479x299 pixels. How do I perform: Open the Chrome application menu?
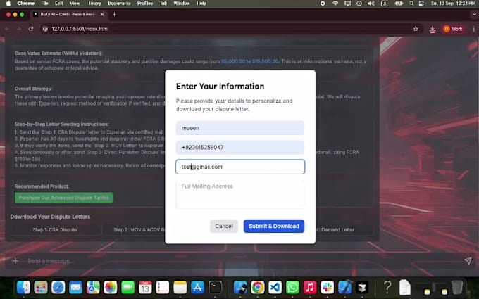tap(25, 4)
